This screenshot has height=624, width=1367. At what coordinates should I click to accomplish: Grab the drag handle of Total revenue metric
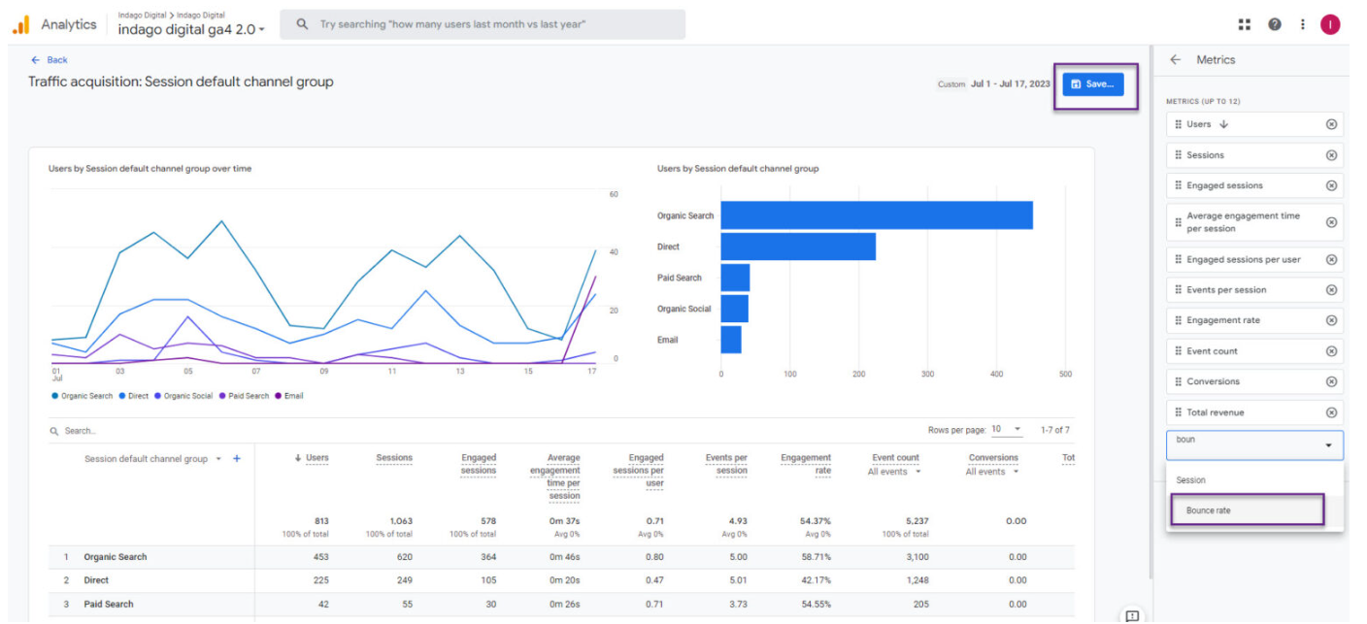tap(1178, 412)
